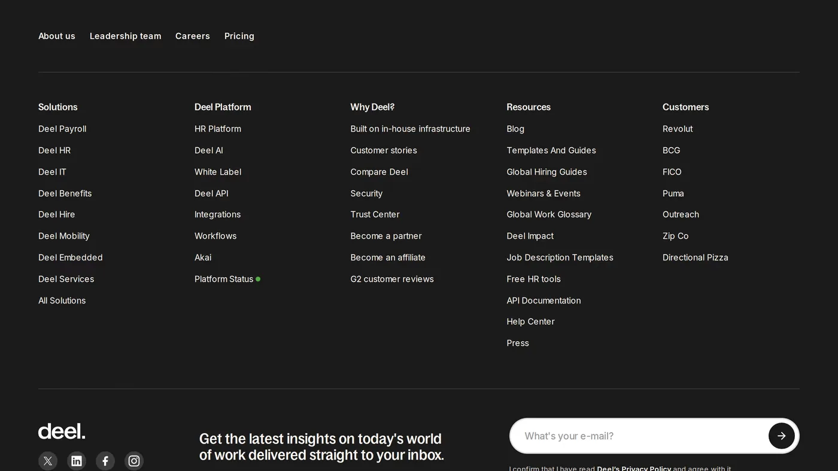
Task: Open the Akai link
Action: click(203, 257)
